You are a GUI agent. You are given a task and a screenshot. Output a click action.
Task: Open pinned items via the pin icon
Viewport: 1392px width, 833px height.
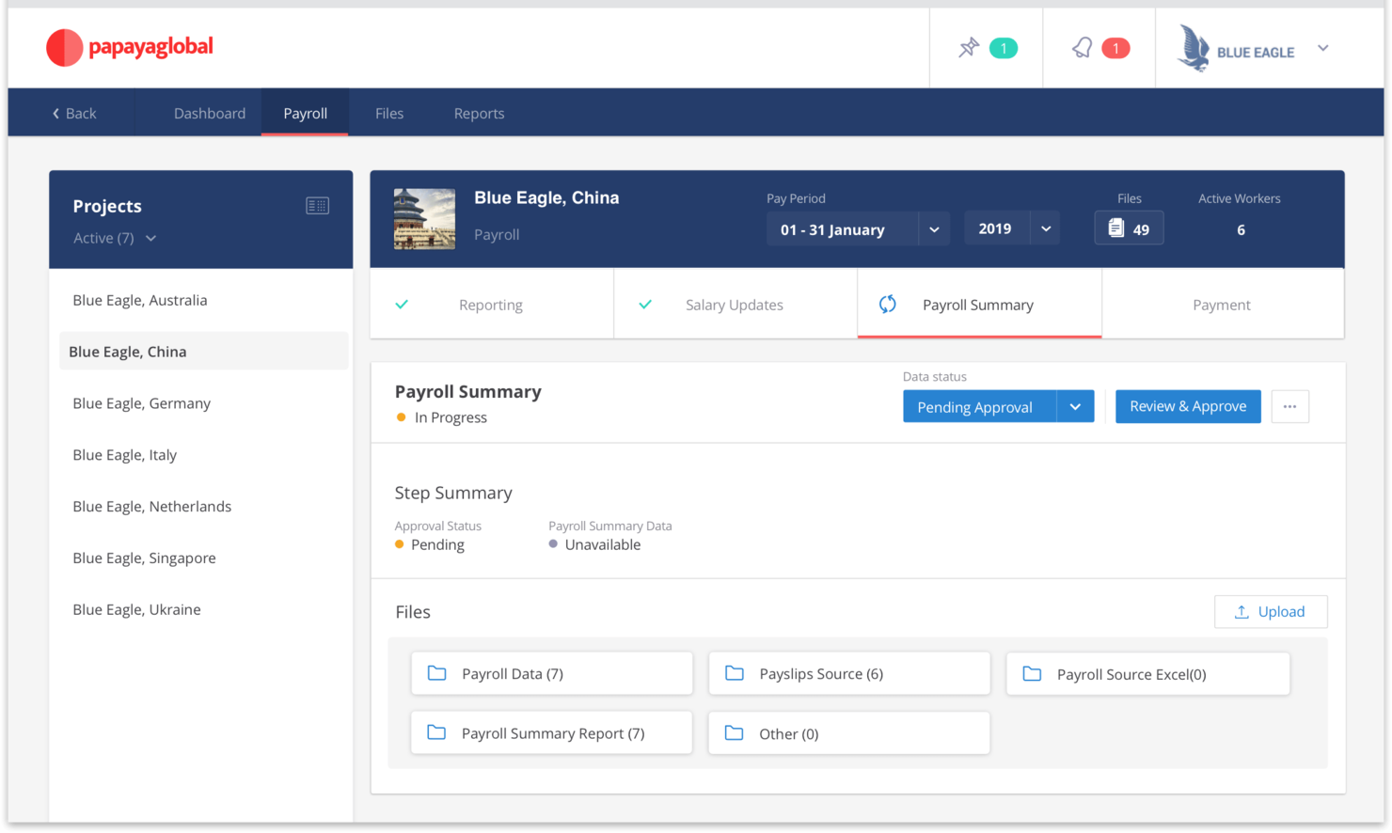point(968,47)
